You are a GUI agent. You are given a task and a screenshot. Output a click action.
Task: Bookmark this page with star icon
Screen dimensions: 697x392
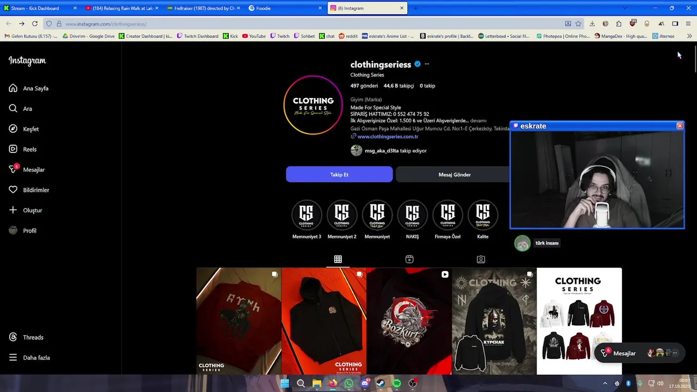[578, 24]
